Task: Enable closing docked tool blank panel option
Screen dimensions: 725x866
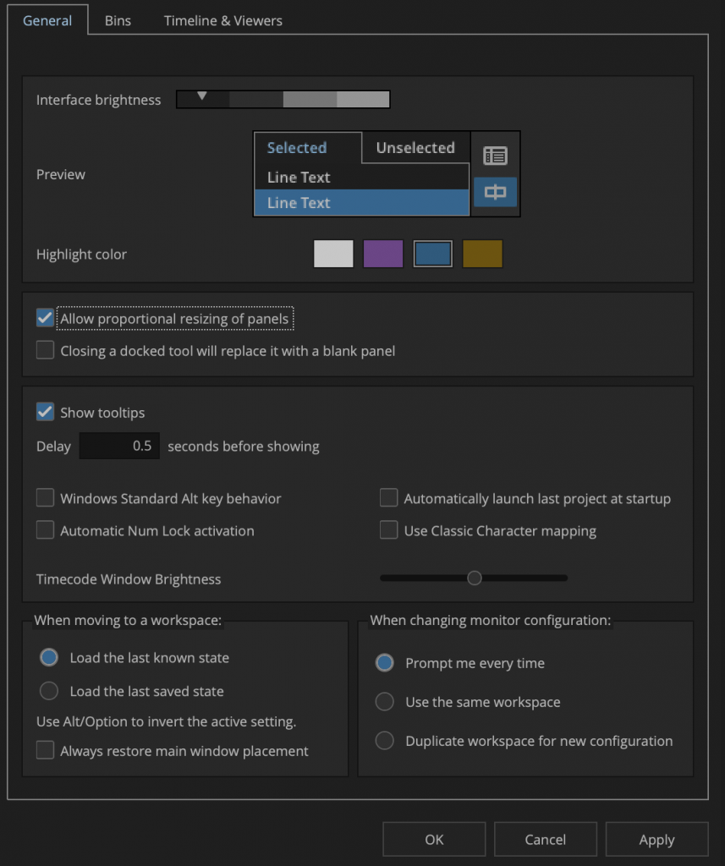Action: coord(46,350)
